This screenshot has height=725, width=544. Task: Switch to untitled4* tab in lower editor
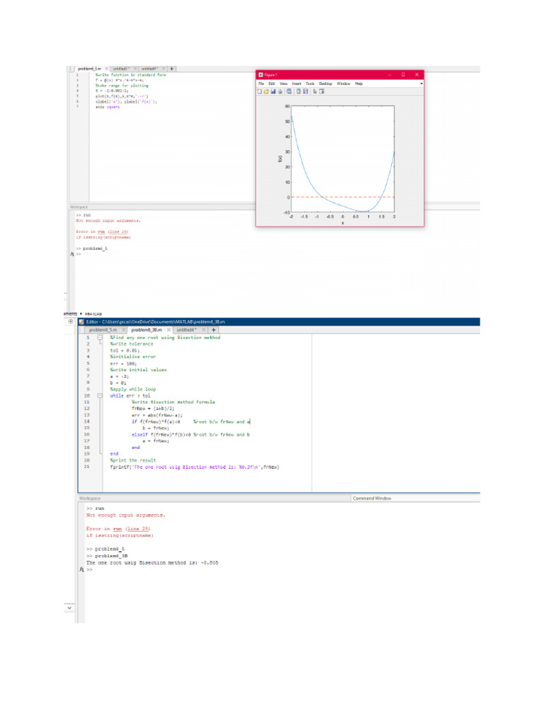pyautogui.click(x=186, y=330)
